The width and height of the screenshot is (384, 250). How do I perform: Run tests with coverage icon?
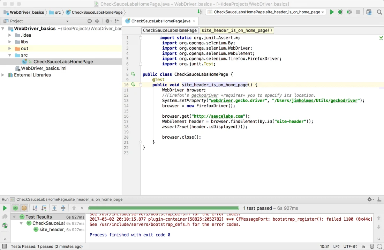[349, 12]
